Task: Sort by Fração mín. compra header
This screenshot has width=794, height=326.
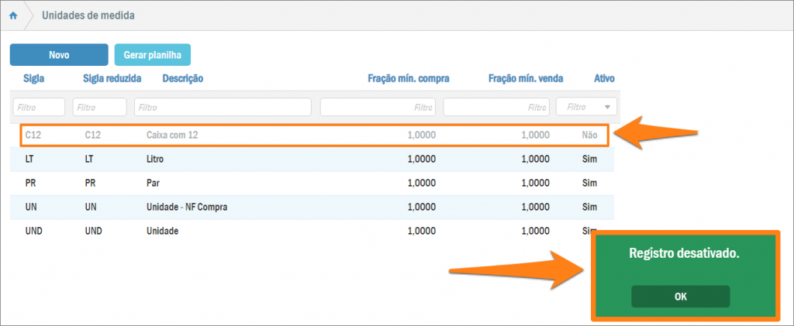Action: (x=408, y=78)
